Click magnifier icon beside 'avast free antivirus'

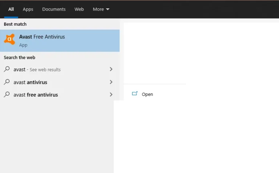pyautogui.click(x=7, y=94)
